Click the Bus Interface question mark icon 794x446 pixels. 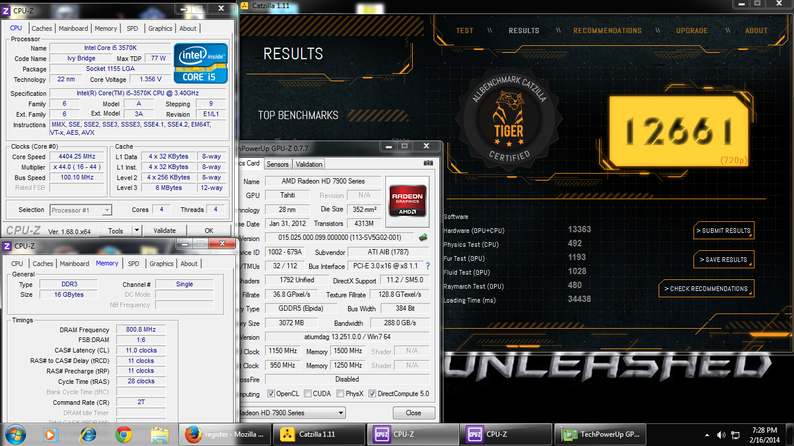pyautogui.click(x=428, y=266)
